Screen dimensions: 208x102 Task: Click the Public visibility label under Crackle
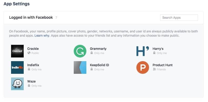35,53
